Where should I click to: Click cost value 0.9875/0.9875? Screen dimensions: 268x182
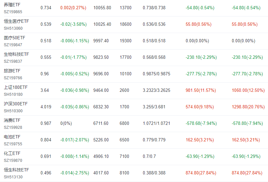click(x=157, y=74)
